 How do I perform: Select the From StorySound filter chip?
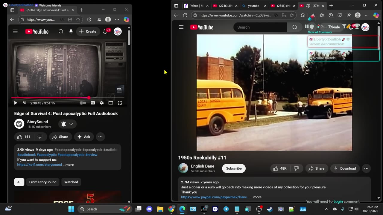(43, 182)
